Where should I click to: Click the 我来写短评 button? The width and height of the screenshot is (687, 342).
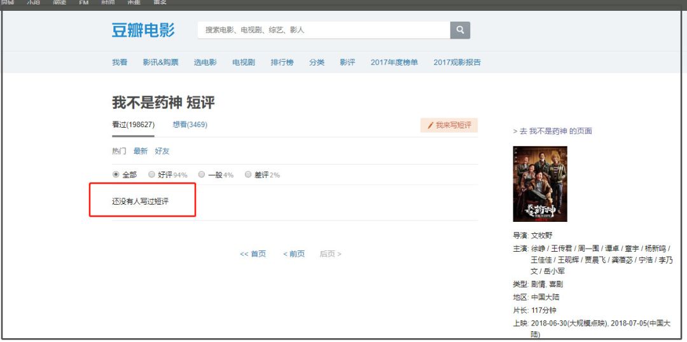point(449,125)
